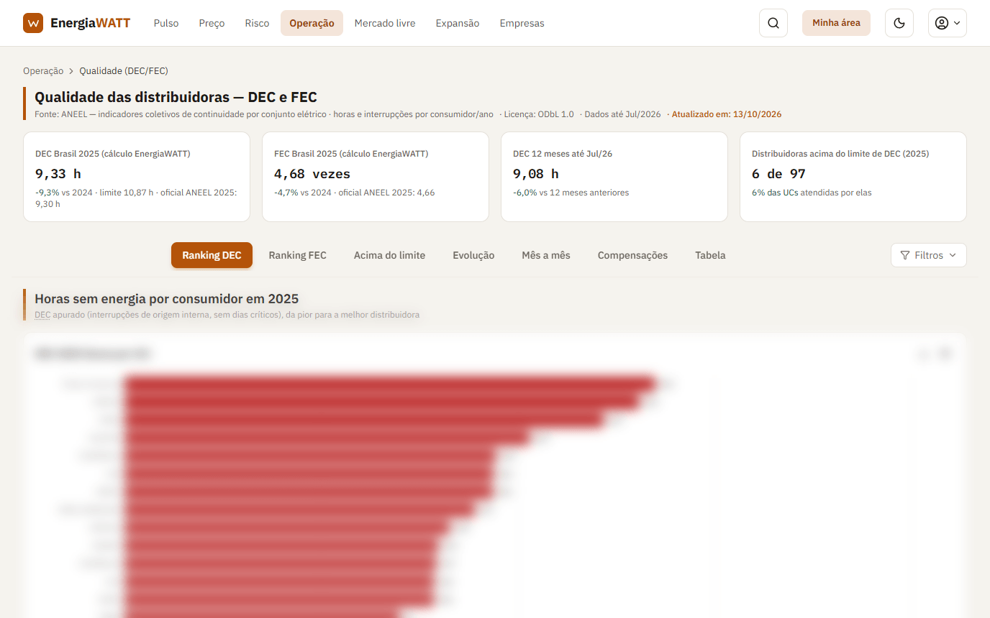
Task: Click DEC Brasil 2025 value 9,33 h
Action: (58, 173)
